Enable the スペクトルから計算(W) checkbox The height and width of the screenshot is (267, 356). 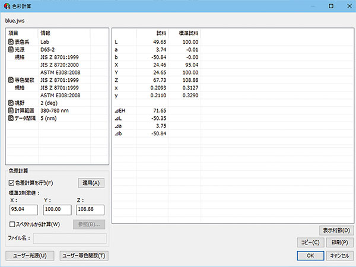(x=12, y=224)
